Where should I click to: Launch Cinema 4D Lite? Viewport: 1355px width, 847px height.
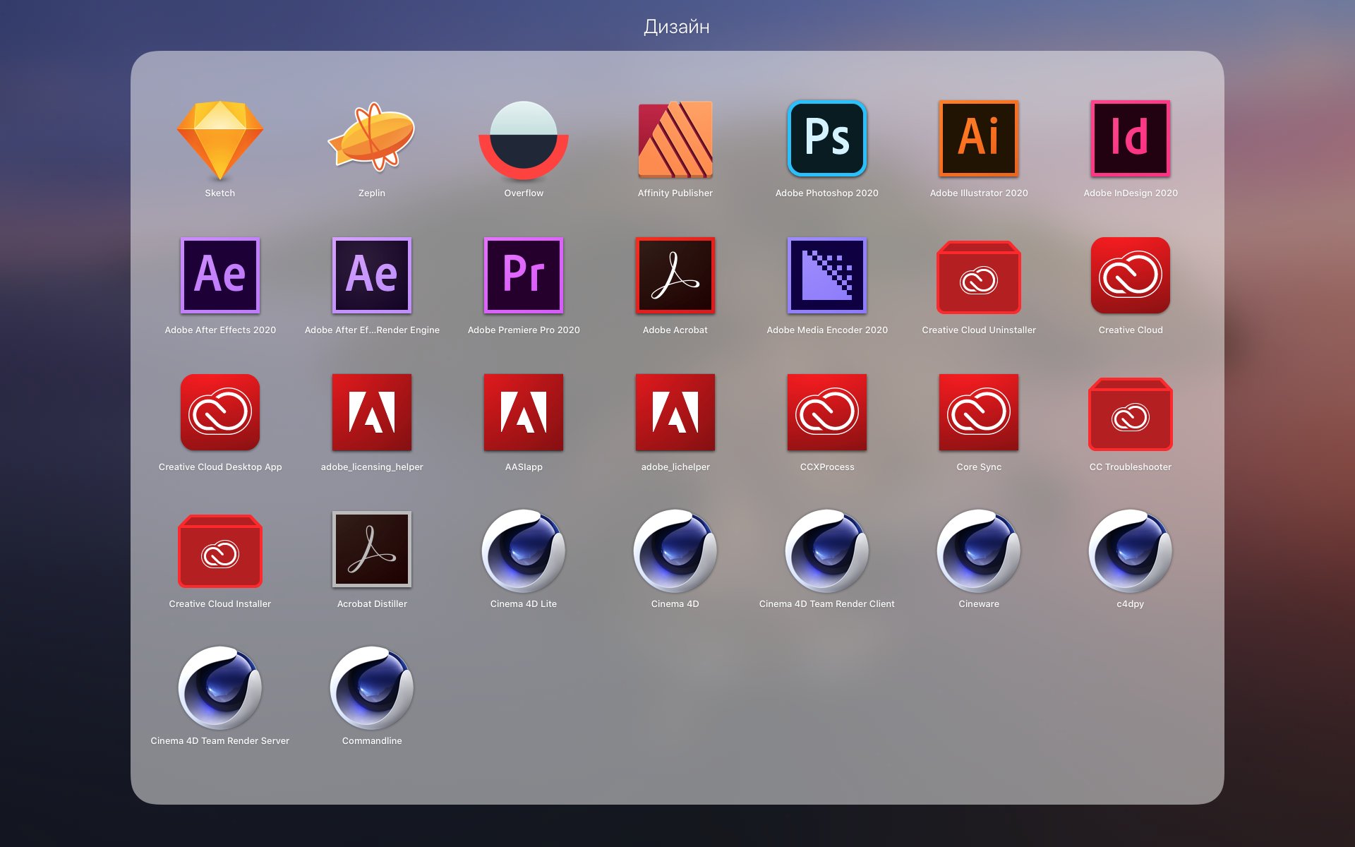point(524,551)
